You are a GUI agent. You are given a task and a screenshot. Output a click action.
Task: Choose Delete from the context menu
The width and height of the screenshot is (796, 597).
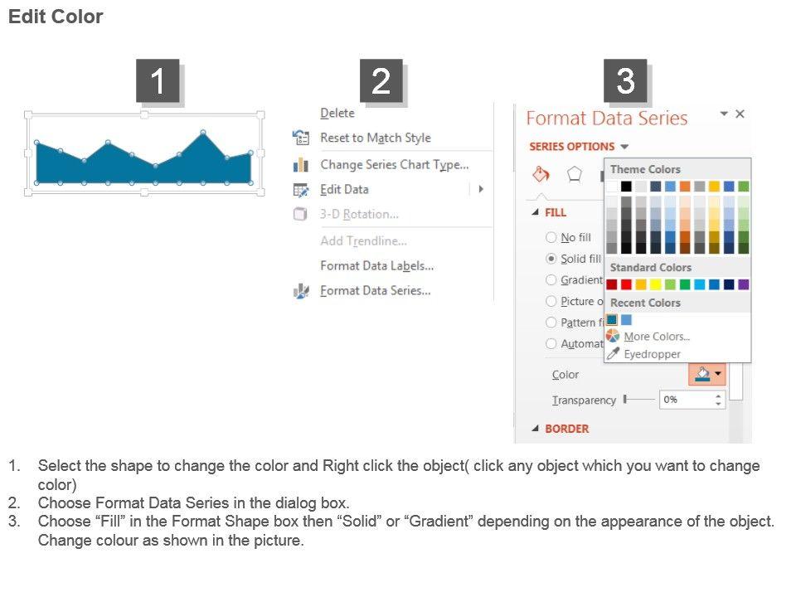coord(337,114)
